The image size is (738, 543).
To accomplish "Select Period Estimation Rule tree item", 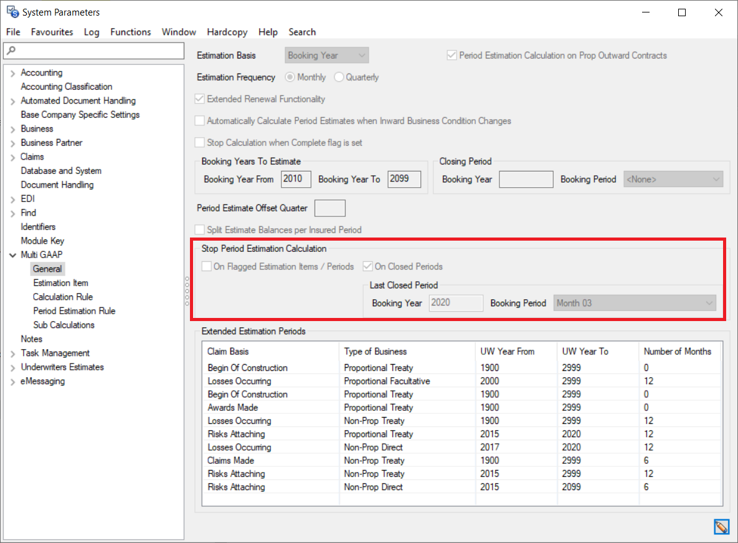I will [74, 311].
